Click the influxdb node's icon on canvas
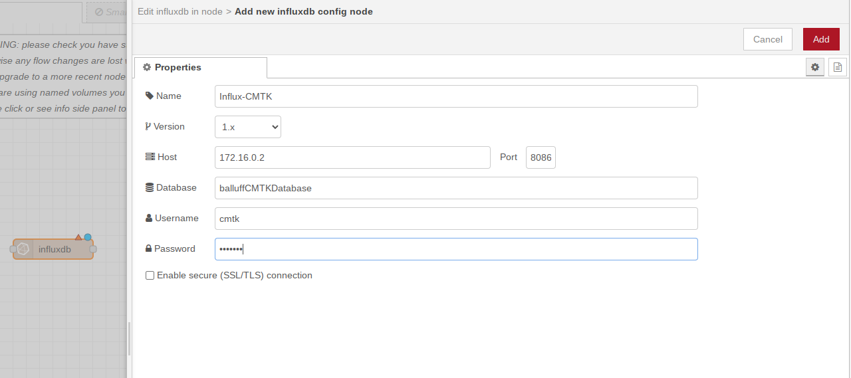 (x=23, y=249)
